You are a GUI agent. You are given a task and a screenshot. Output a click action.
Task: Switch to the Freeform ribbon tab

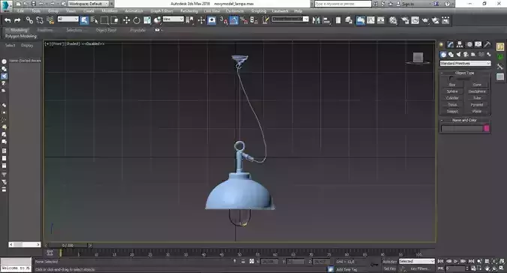[x=45, y=30]
